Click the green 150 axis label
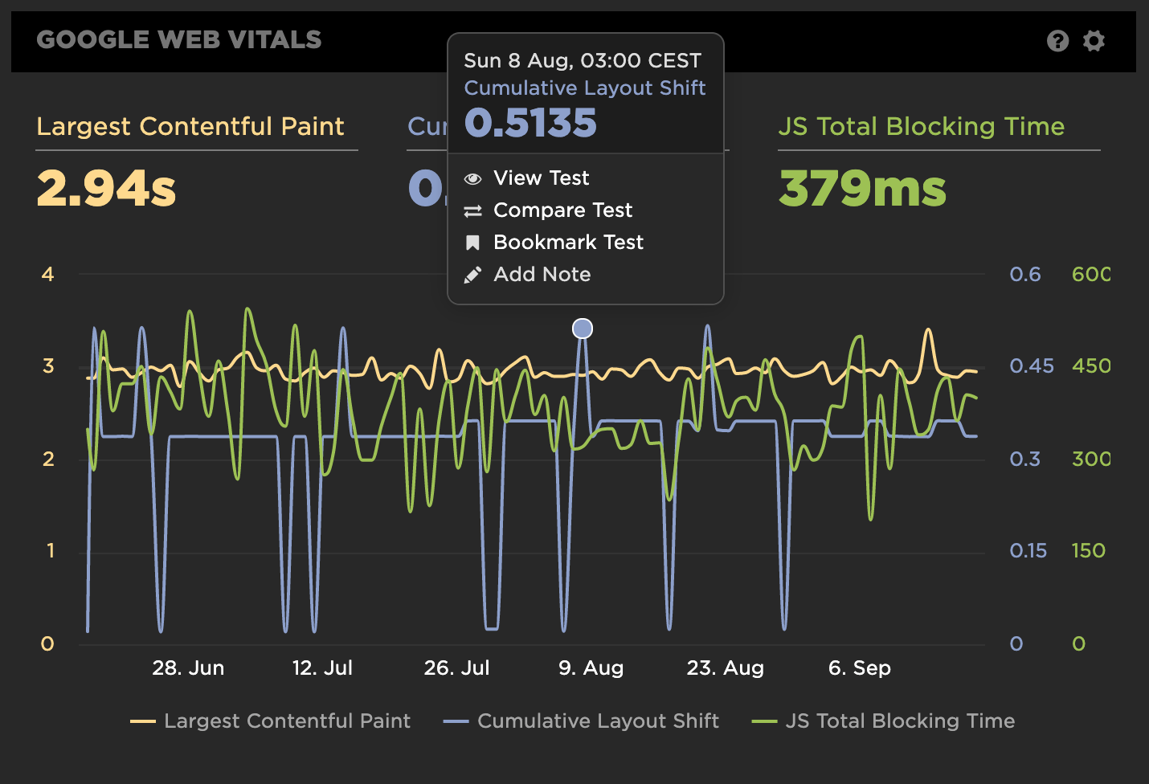Image resolution: width=1149 pixels, height=784 pixels. tap(1089, 551)
